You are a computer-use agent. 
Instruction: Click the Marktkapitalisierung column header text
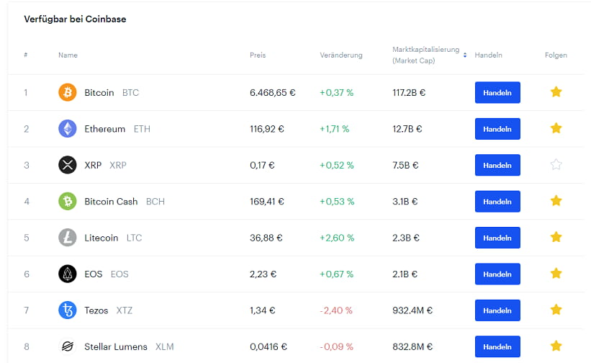click(426, 55)
